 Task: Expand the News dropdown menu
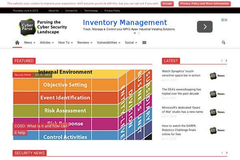[x=30, y=42]
